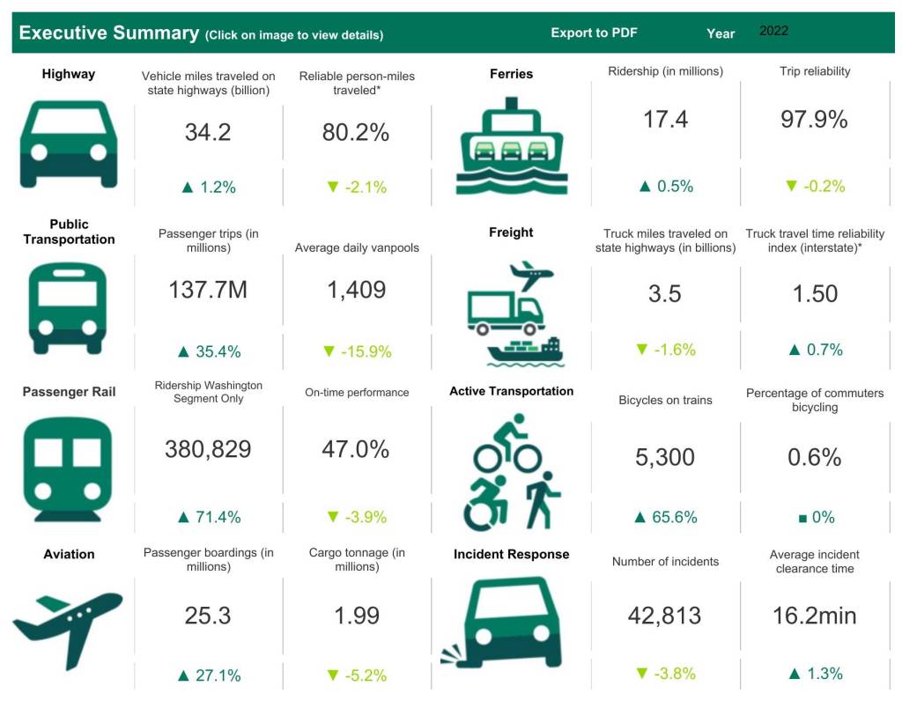Image resolution: width=902 pixels, height=701 pixels.
Task: Select the 1.50 truck reliability index value
Action: (x=814, y=294)
